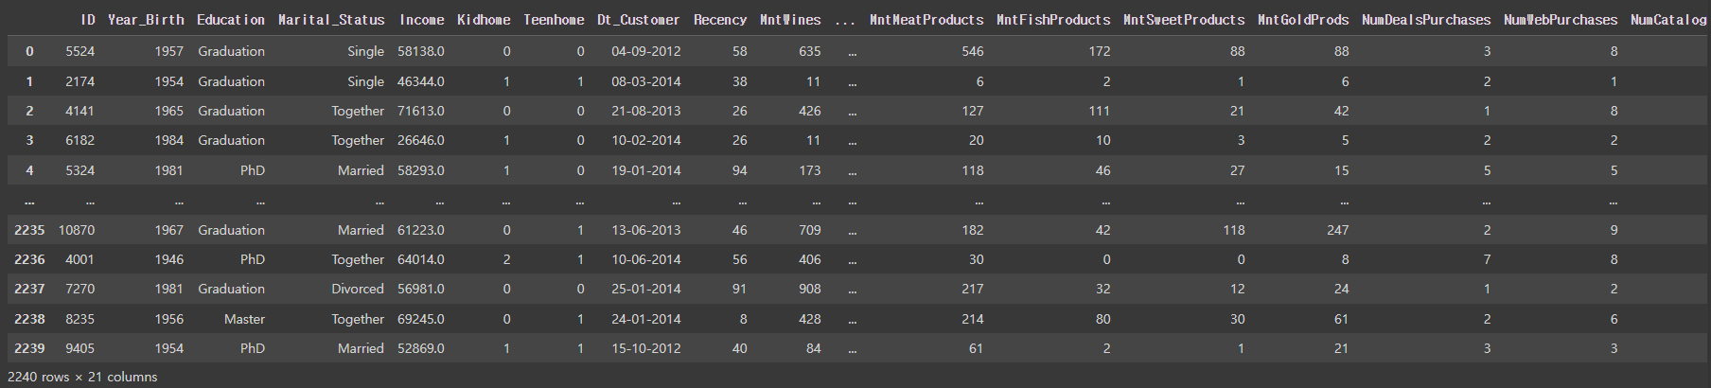This screenshot has height=388, width=1711.
Task: Click the Divorced marital status cell
Action: coord(358,289)
